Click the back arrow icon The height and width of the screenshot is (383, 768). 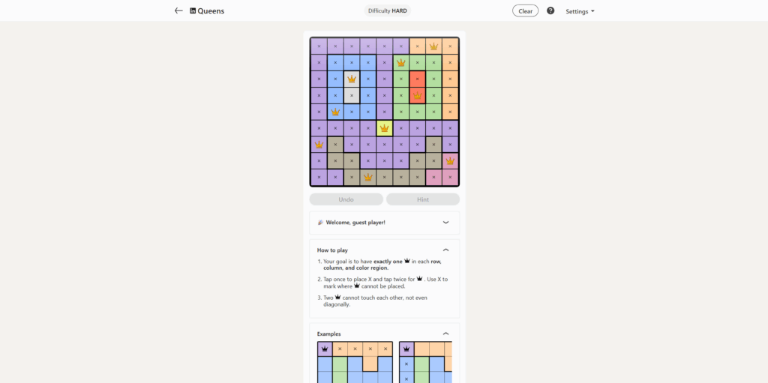(x=178, y=11)
